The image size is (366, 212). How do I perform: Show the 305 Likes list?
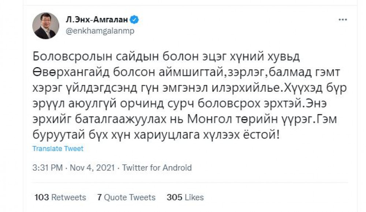185,197
